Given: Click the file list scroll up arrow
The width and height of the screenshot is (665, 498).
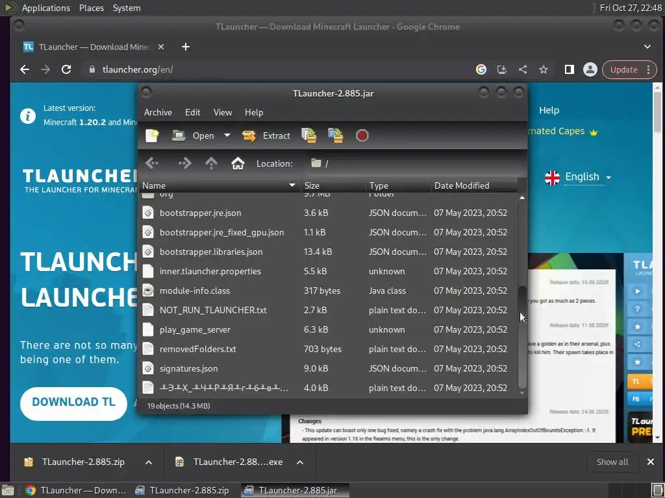Looking at the screenshot, I should tap(522, 198).
